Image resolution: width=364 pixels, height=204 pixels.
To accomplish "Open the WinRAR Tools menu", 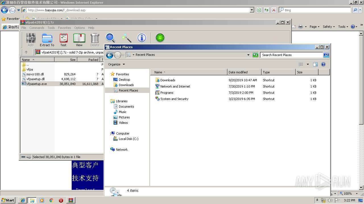I will coord(51,28).
